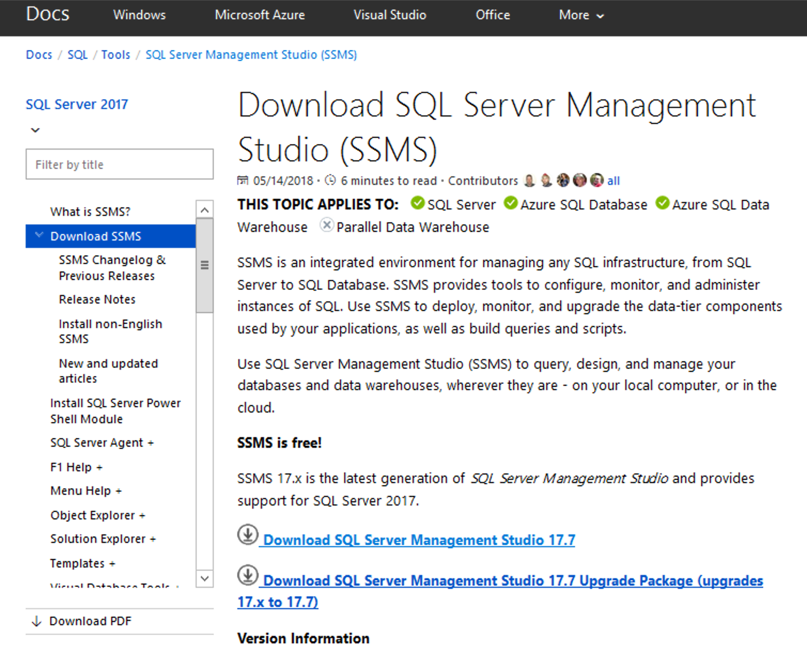Click the second contributor avatar
This screenshot has width=807, height=653.
click(x=546, y=181)
